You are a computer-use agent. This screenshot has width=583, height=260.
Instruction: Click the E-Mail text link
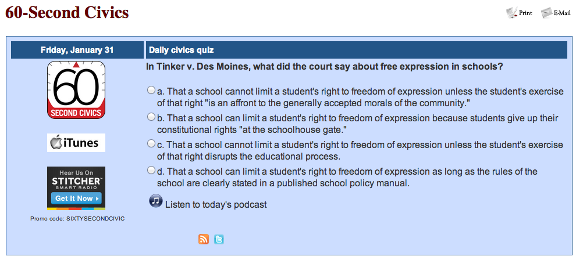tap(562, 13)
